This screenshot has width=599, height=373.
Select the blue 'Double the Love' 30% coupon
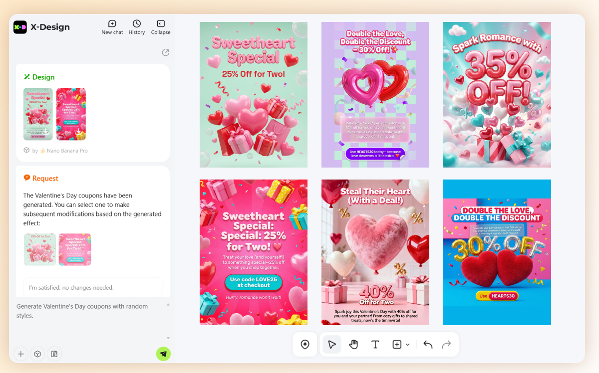[x=497, y=252]
